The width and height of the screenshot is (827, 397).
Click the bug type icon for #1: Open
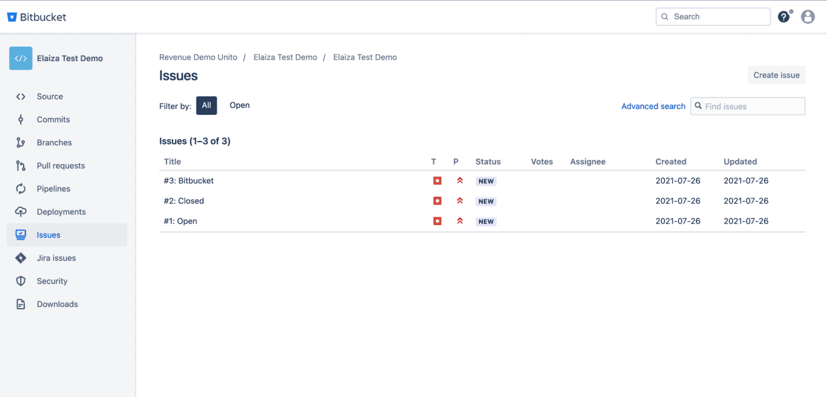(x=437, y=221)
